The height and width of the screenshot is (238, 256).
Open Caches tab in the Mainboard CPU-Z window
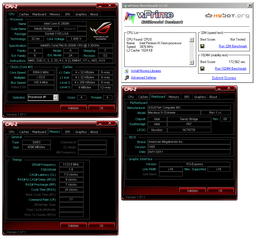[143, 97]
